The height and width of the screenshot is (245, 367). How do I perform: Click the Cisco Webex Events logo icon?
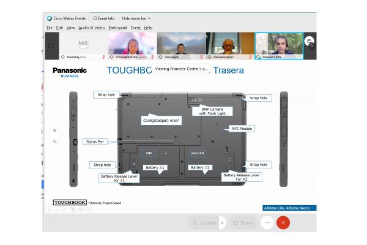(x=50, y=18)
